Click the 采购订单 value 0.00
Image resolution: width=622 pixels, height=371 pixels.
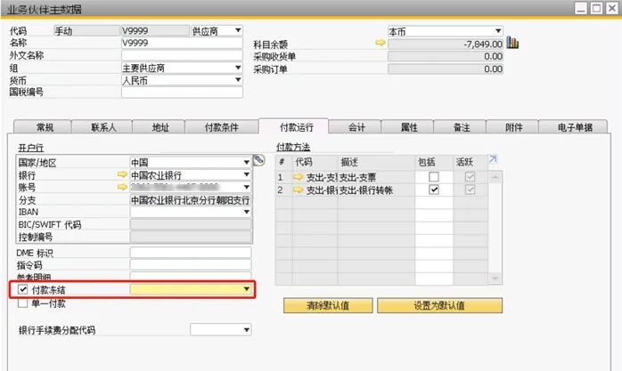tap(445, 69)
